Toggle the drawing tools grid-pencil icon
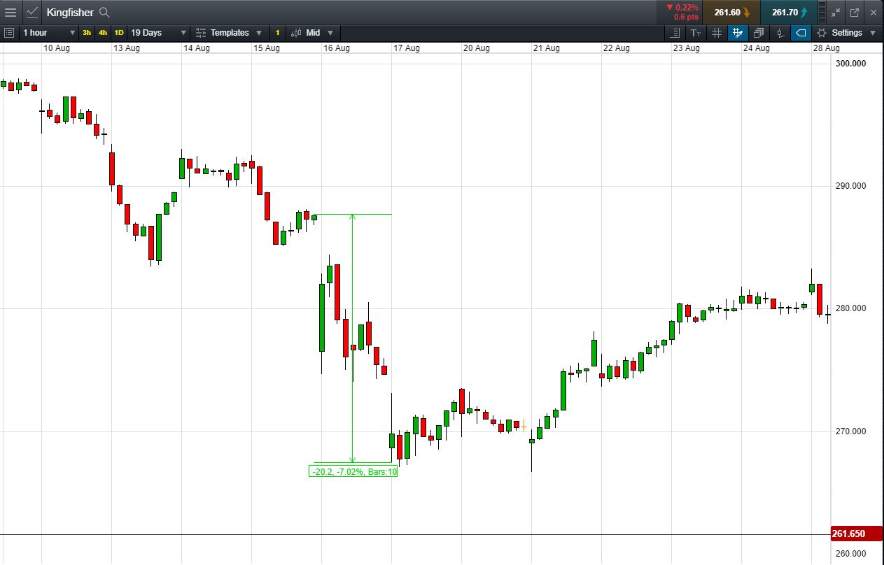Screen dimensions: 884x565 point(738,33)
